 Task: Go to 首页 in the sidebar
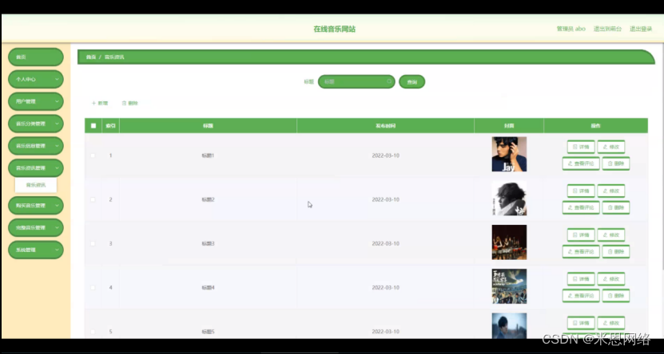[36, 57]
